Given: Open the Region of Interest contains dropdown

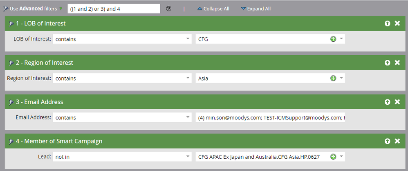Looking at the screenshot, I should (122, 78).
